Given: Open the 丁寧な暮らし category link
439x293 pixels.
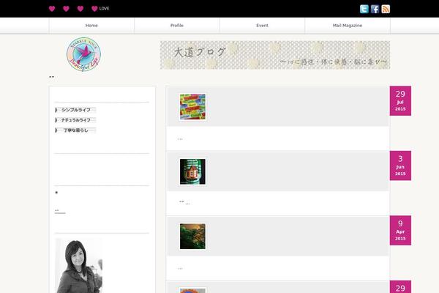Looking at the screenshot, I should [x=75, y=130].
